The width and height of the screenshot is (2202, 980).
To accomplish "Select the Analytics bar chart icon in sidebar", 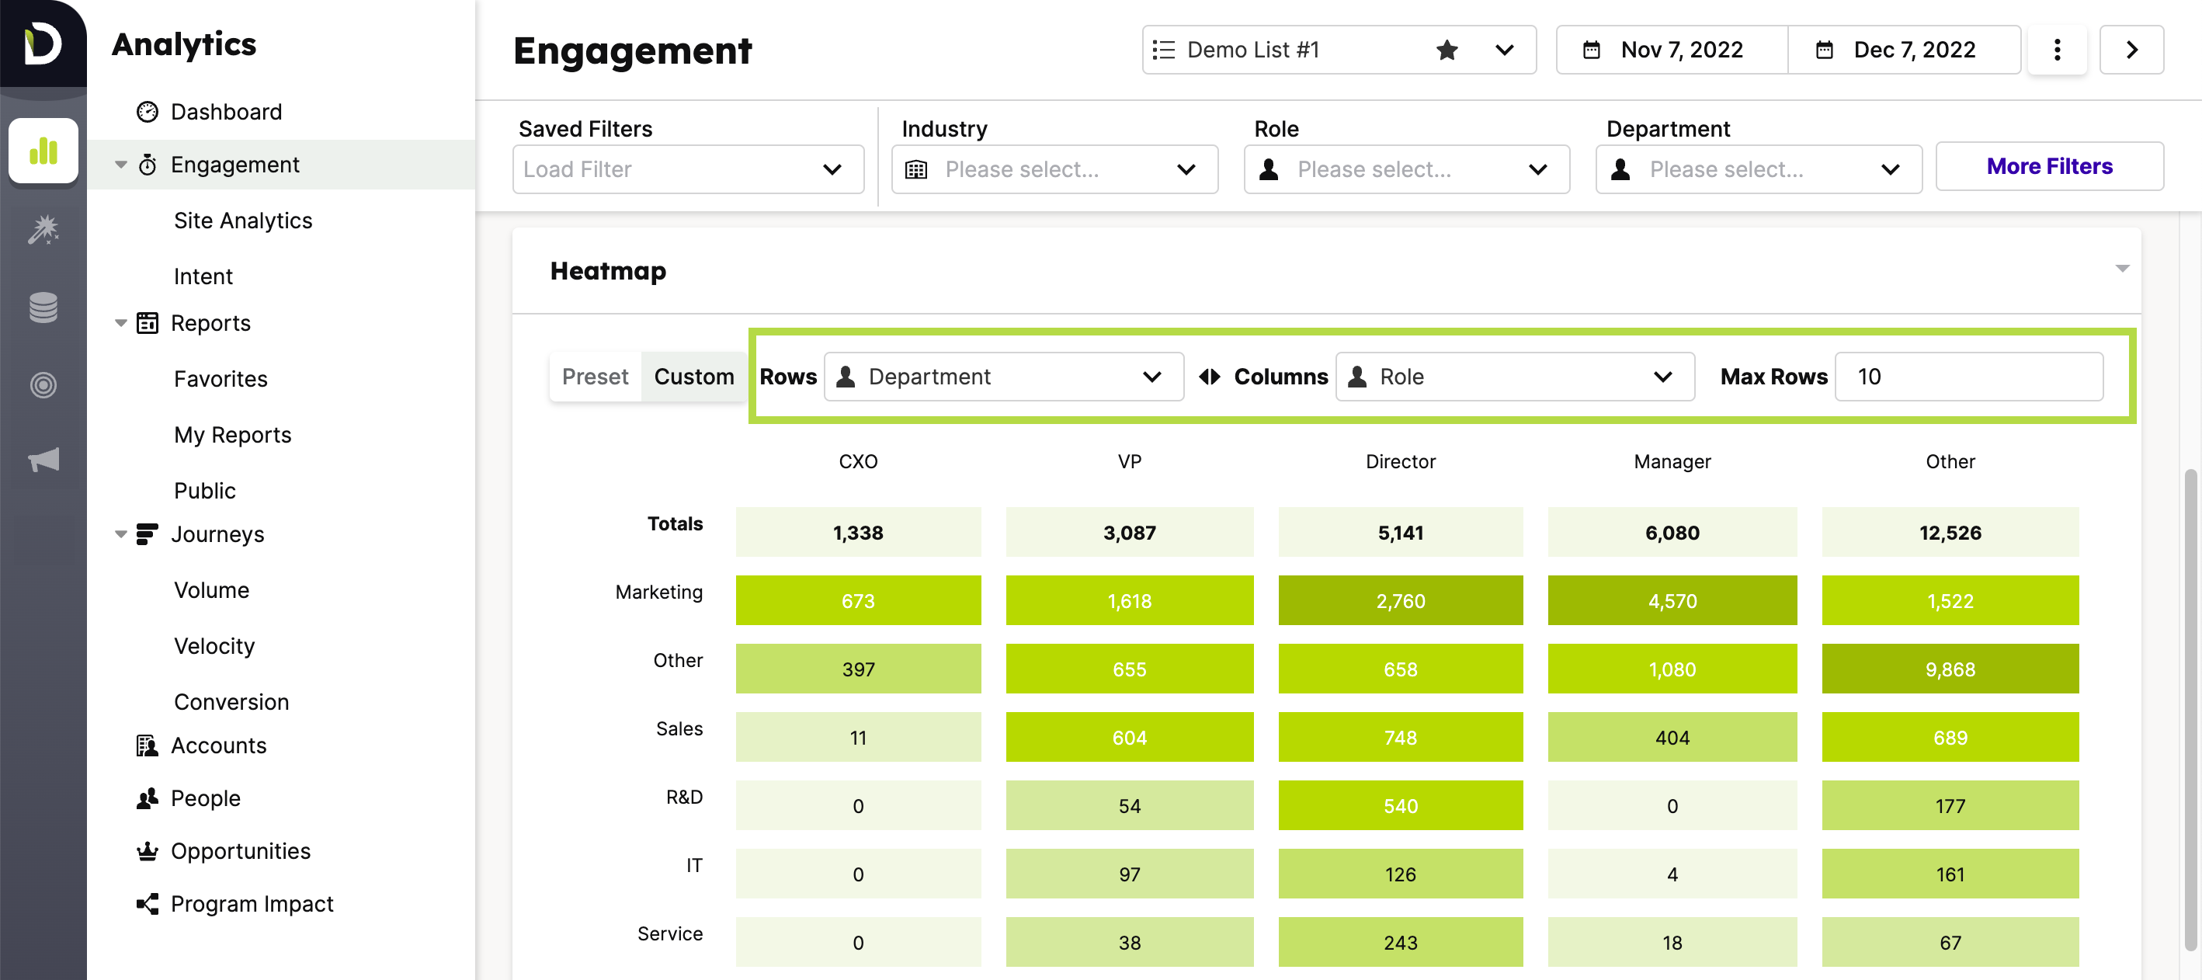I will pyautogui.click(x=43, y=151).
